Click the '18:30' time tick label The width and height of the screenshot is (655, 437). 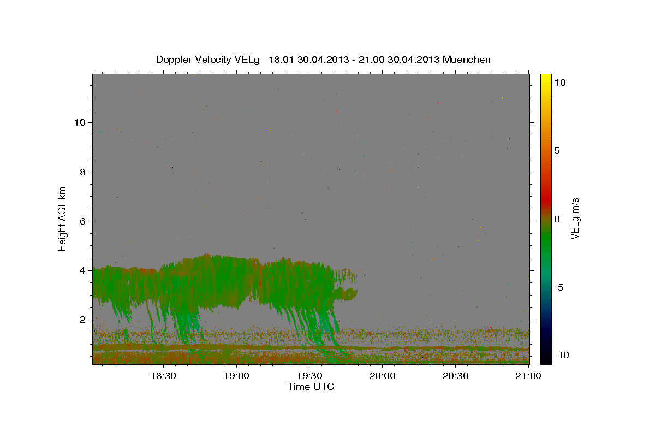(x=163, y=376)
